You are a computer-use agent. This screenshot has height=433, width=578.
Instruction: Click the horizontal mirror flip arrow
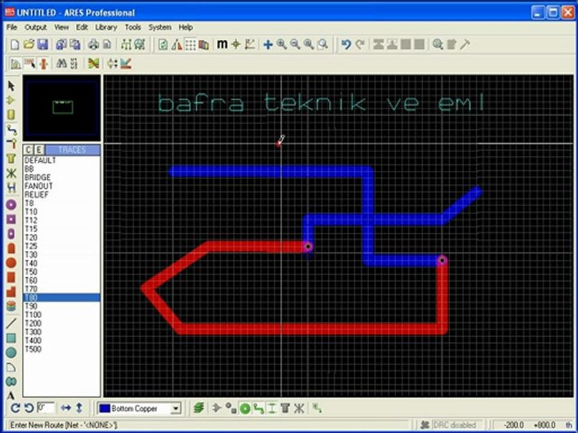pos(66,408)
